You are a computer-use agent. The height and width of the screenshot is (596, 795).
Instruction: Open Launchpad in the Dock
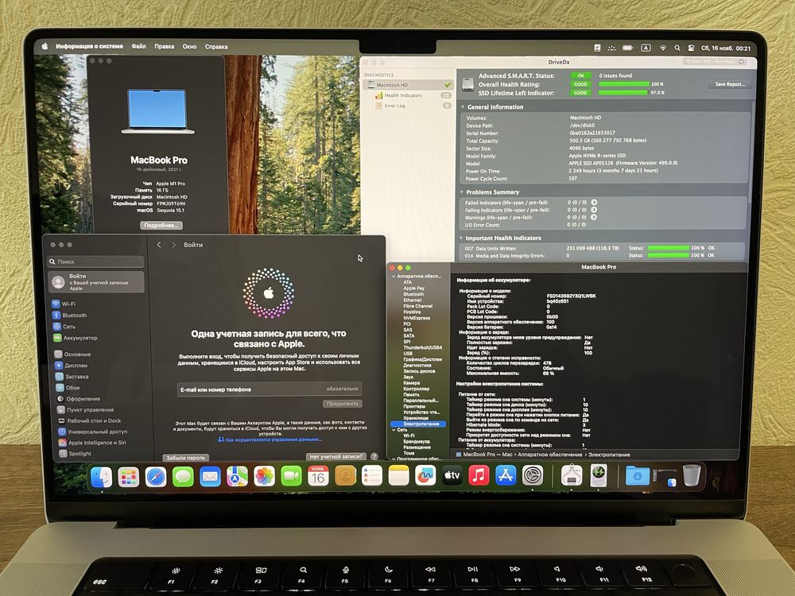pos(128,476)
